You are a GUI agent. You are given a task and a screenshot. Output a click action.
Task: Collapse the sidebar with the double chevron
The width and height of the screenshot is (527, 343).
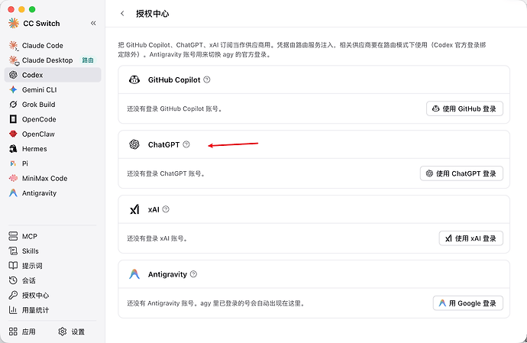pyautogui.click(x=93, y=23)
